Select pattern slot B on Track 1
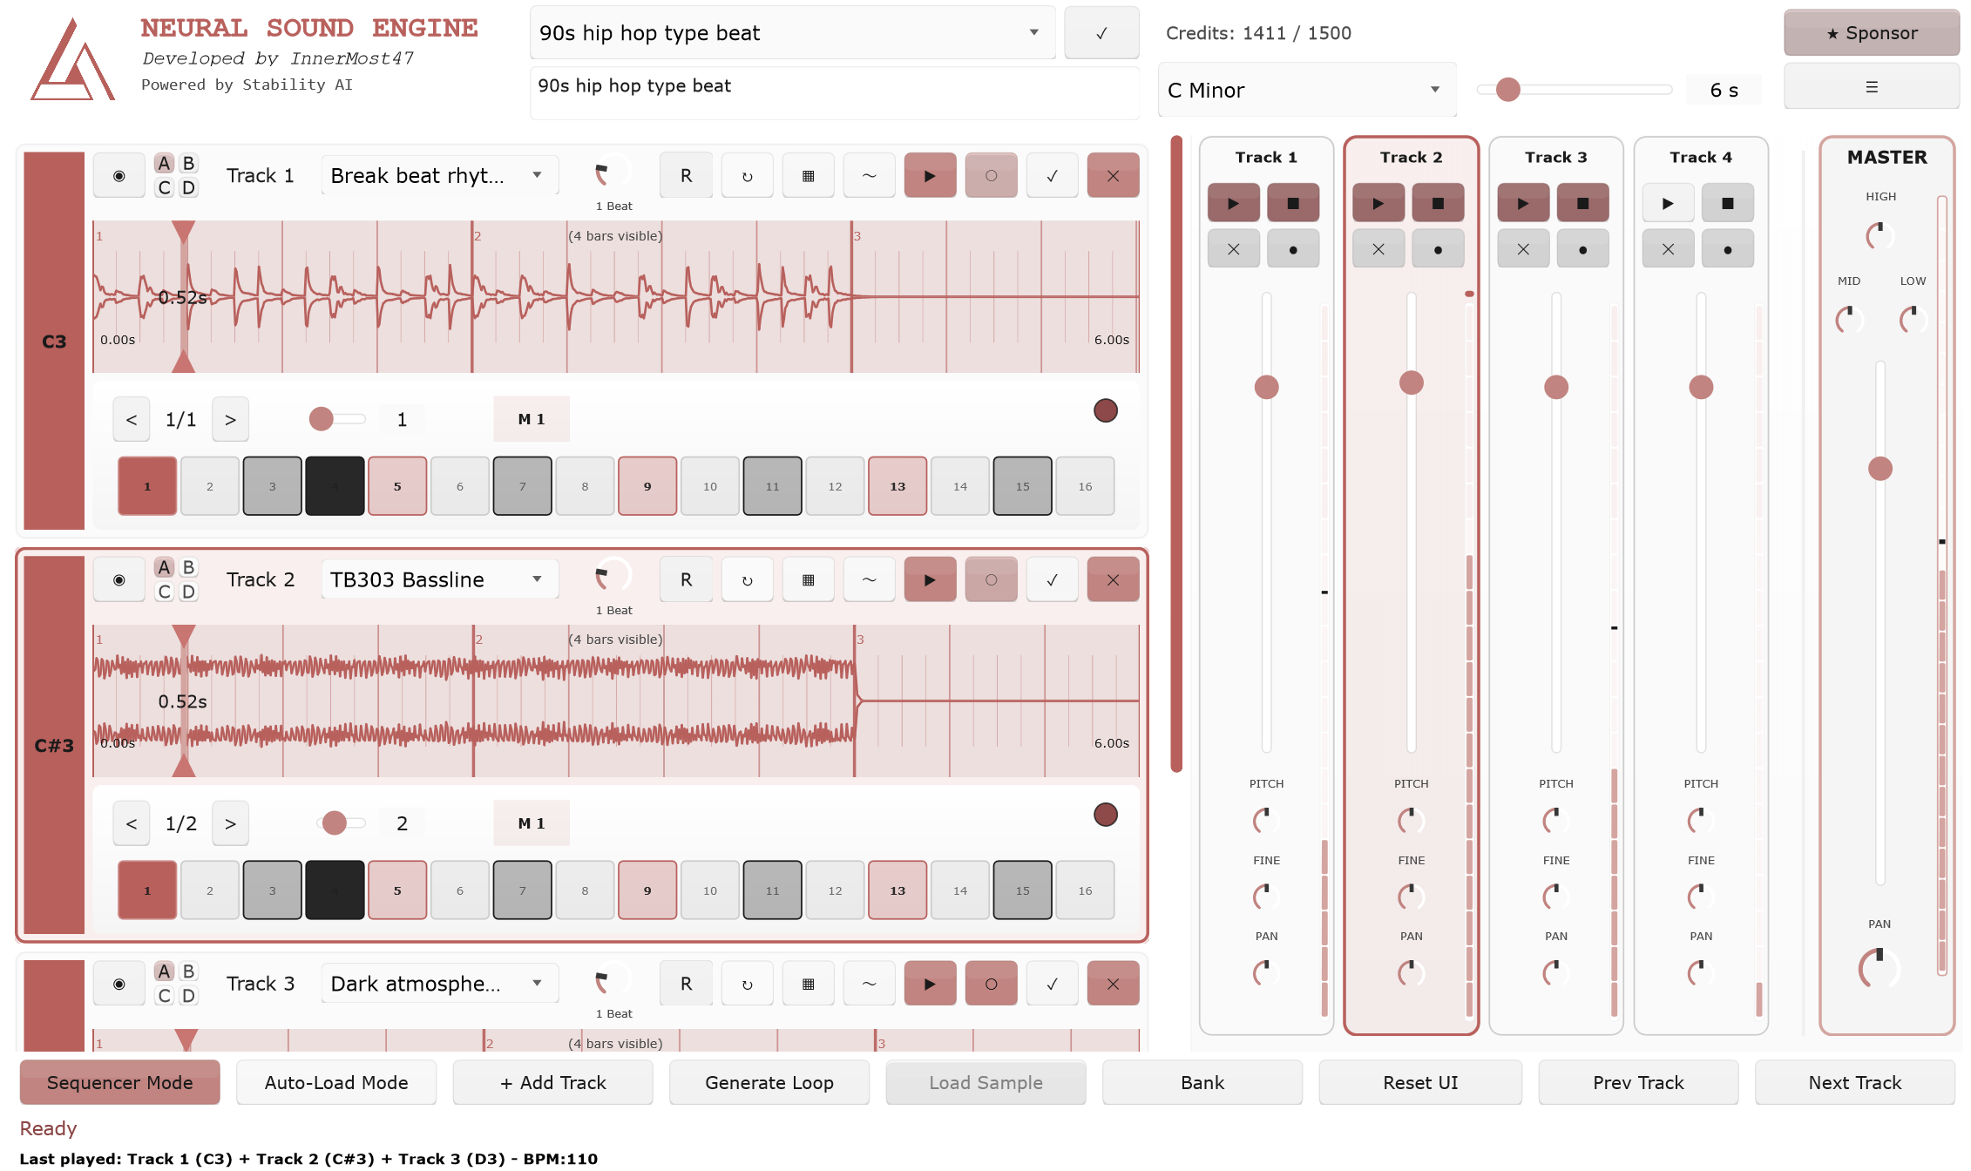Screen dimensions: 1971x1171 coord(188,164)
